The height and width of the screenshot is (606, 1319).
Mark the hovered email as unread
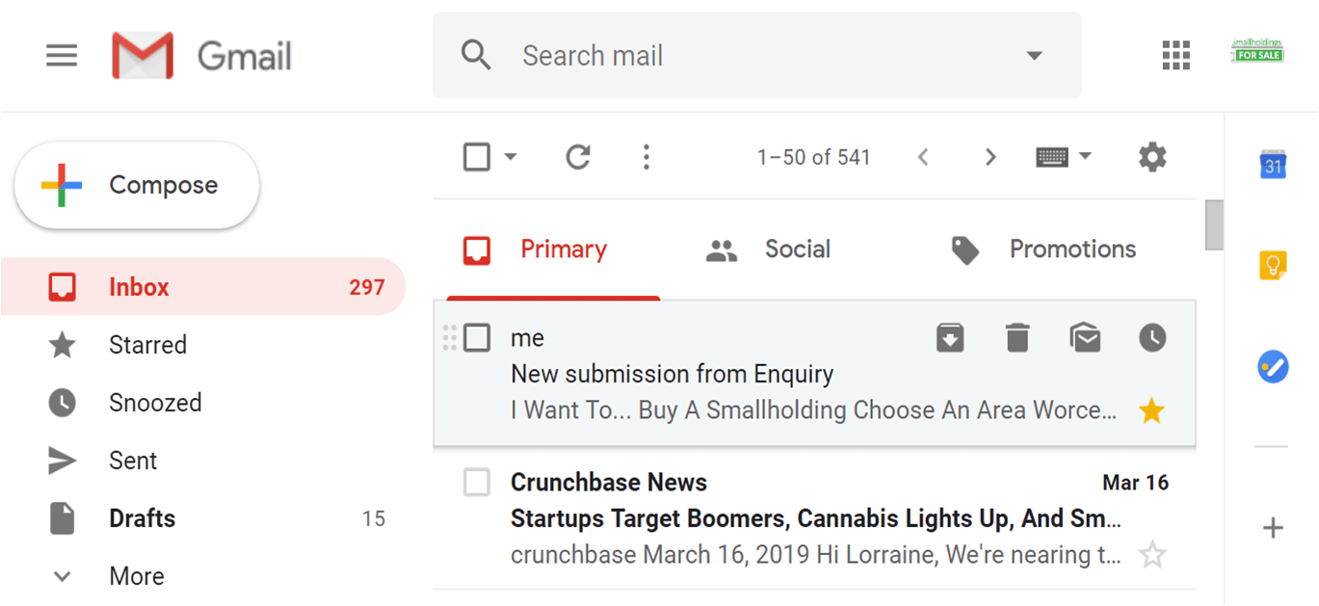(1086, 337)
